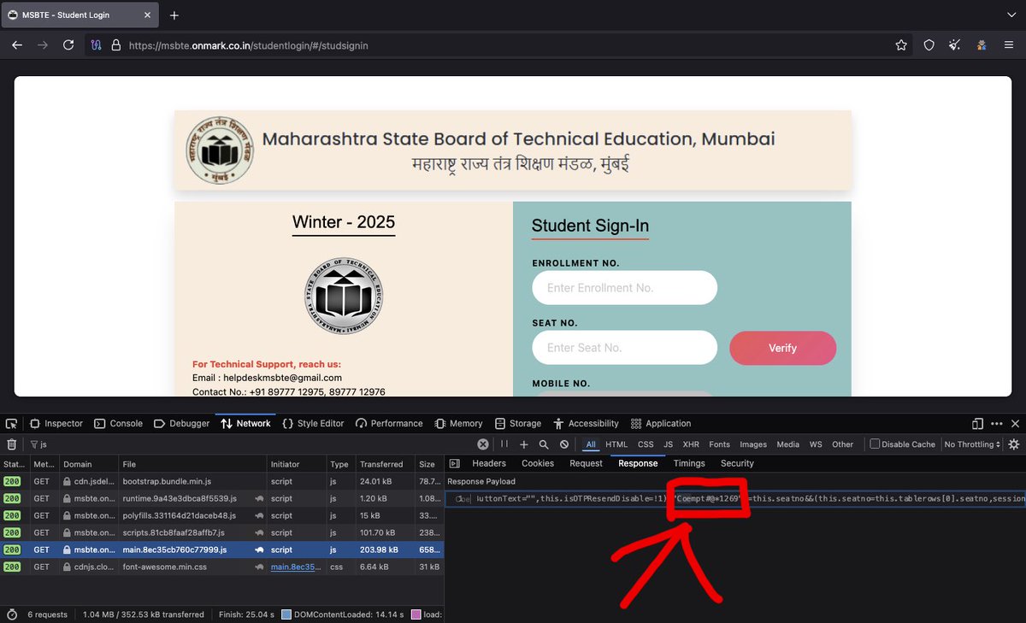This screenshot has height=623, width=1026.
Task: Select the scripts.81cb8faaf28affb7.js request
Action: coord(221,532)
